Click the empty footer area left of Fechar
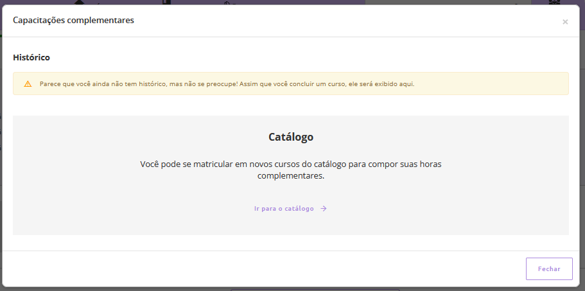Screen dimensions: 585x291 [x=257, y=269]
